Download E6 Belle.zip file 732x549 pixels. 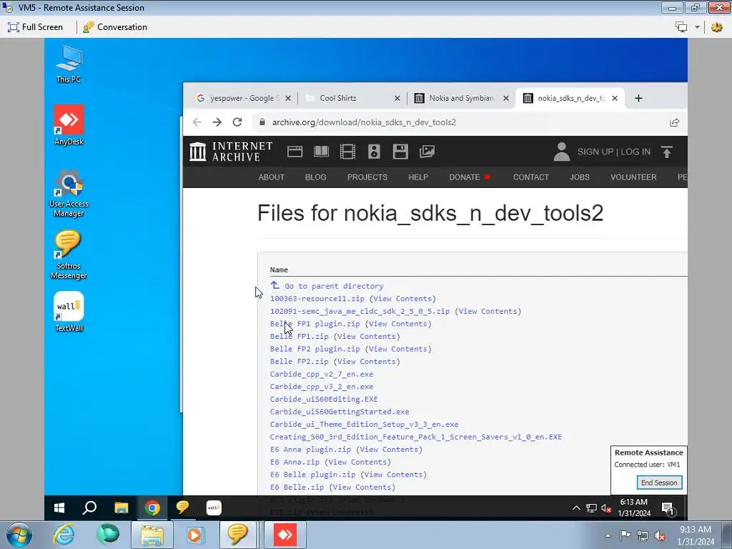[x=297, y=488]
